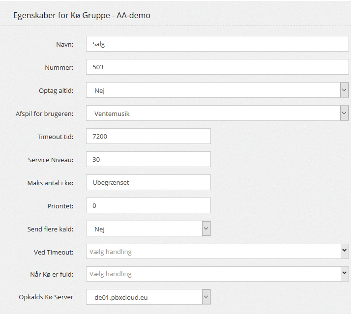Focus the Prioritet input showing 0
This screenshot has height=314, width=351.
(148, 205)
